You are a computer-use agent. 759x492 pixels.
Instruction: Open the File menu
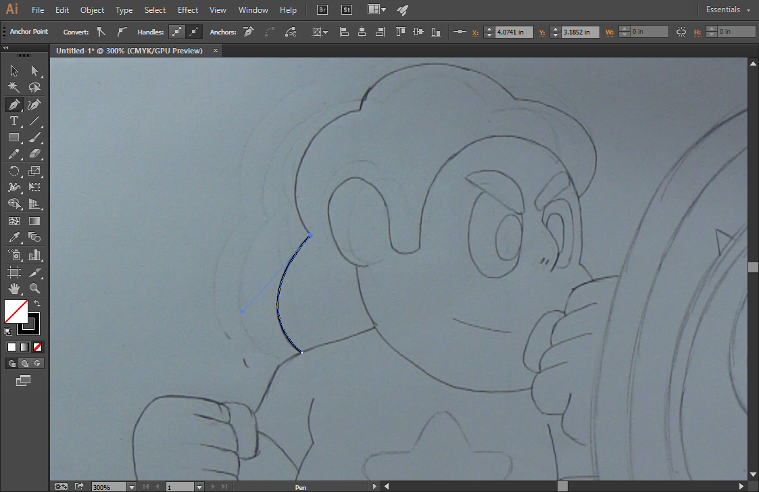[38, 9]
